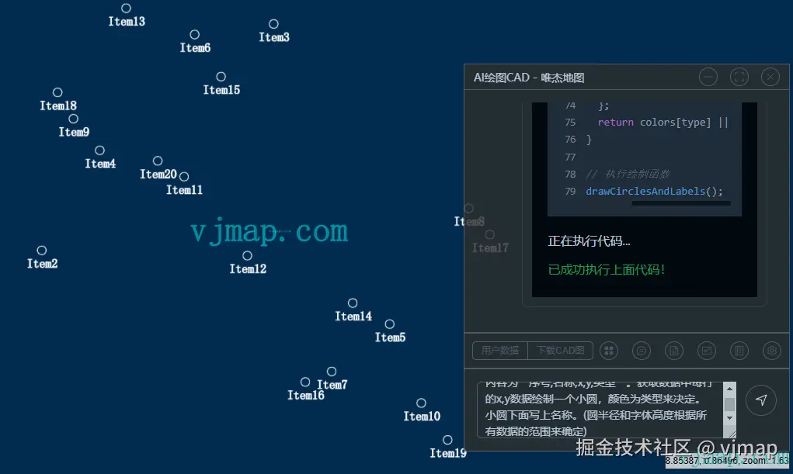Click the Item14 label on the map

pos(353,317)
